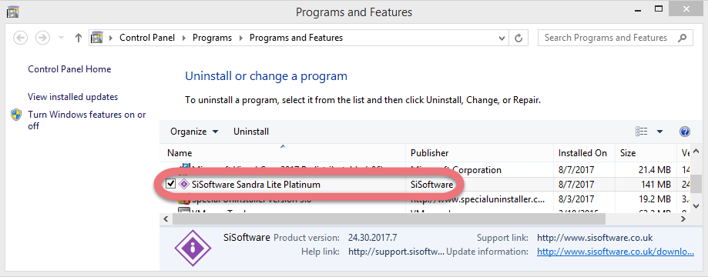Click the Search Programs and Features field
This screenshot has width=708, height=277.
pyautogui.click(x=606, y=38)
